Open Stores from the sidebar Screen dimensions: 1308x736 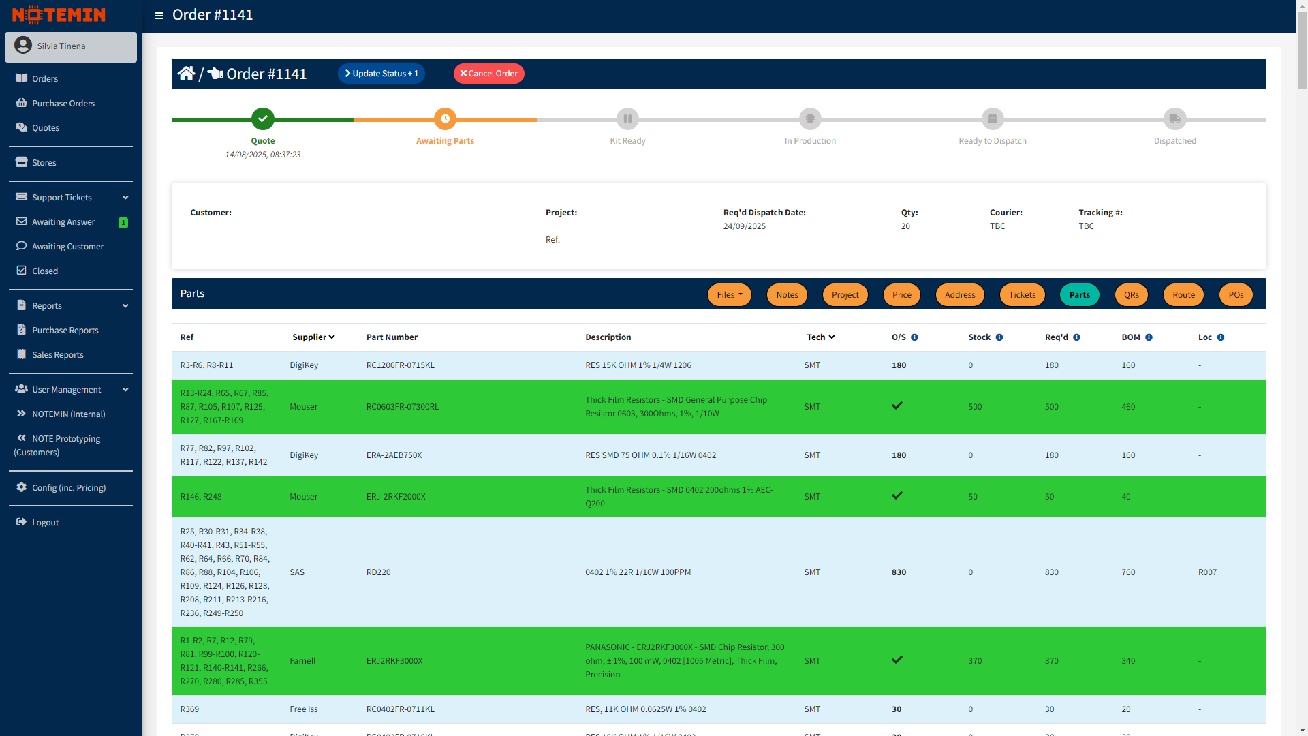[x=44, y=162]
